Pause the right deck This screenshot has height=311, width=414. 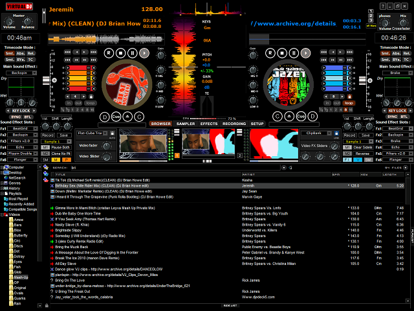[x=294, y=53]
